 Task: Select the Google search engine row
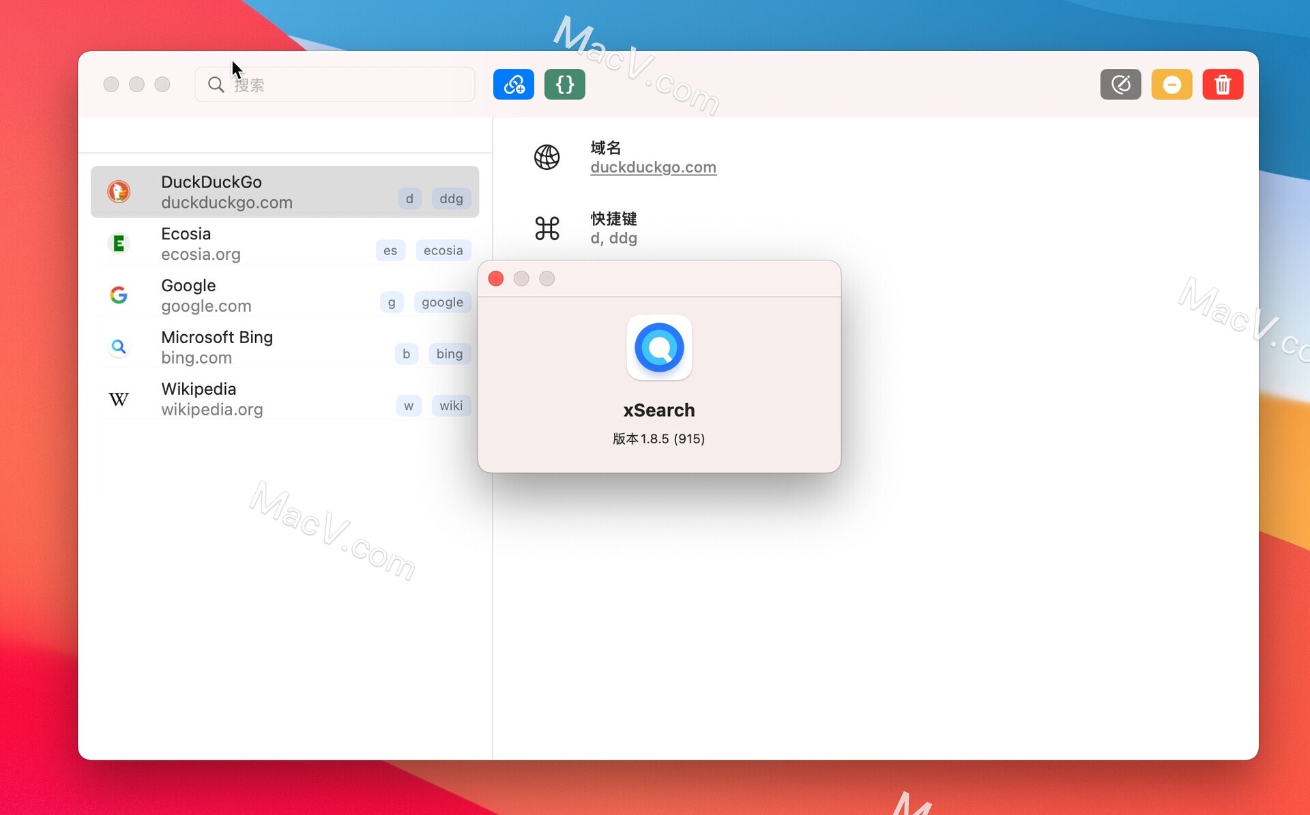285,295
